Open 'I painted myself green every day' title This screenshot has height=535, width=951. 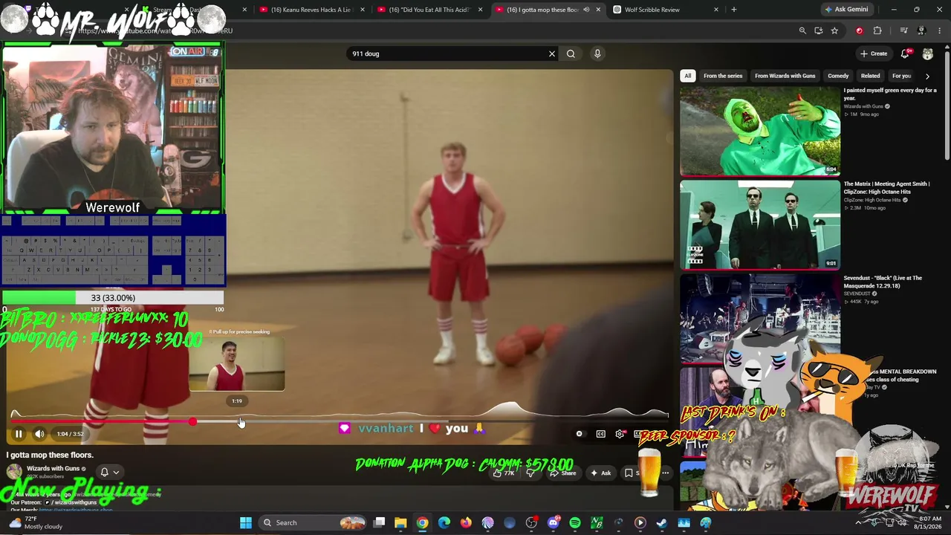coord(890,94)
